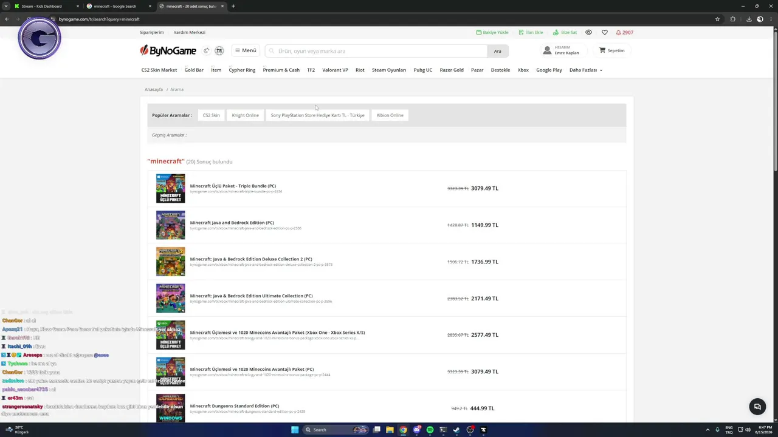Viewport: 778px width, 437px height.
Task: Click Minecraft Dungeons Standard Edition title
Action: [x=235, y=406]
